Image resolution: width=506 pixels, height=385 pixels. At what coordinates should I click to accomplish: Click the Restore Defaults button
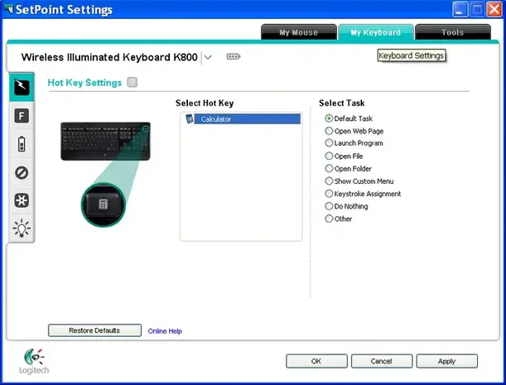pos(94,330)
